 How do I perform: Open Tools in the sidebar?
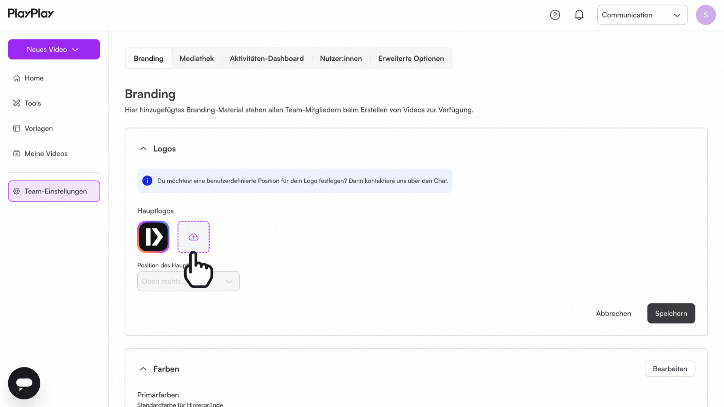54,103
